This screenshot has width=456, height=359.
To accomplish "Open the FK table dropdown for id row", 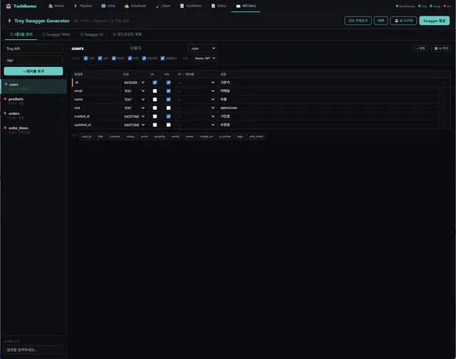I will click(197, 83).
